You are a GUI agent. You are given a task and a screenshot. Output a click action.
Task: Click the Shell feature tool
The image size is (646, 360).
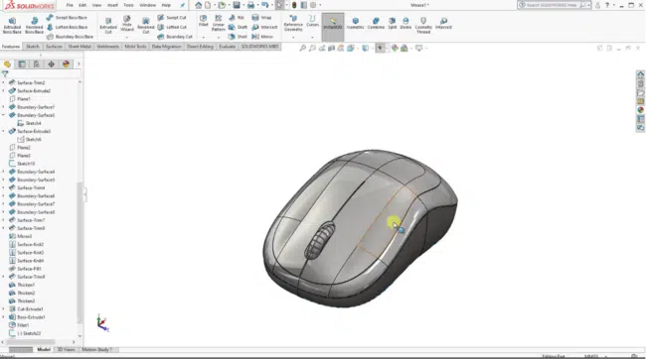coord(238,37)
